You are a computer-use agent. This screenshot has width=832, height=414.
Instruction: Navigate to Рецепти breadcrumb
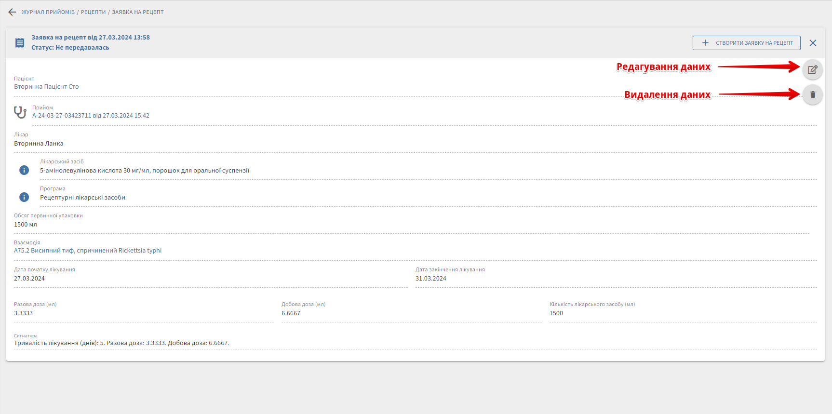(x=93, y=12)
